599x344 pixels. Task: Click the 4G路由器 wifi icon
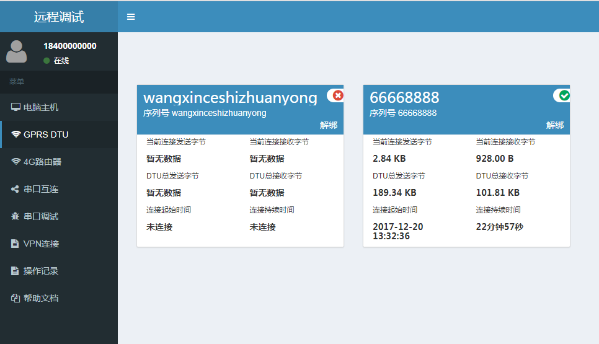[16, 162]
